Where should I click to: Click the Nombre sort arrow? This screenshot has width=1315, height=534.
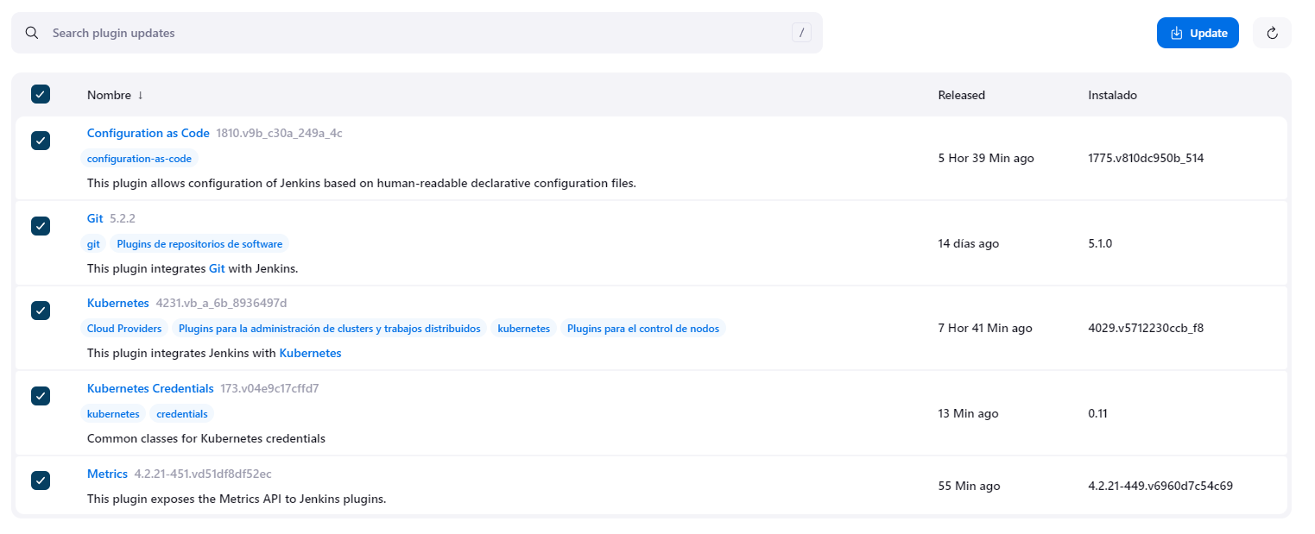click(x=141, y=95)
